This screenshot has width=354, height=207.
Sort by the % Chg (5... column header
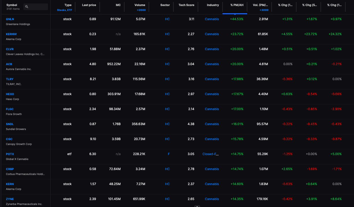(309, 5)
